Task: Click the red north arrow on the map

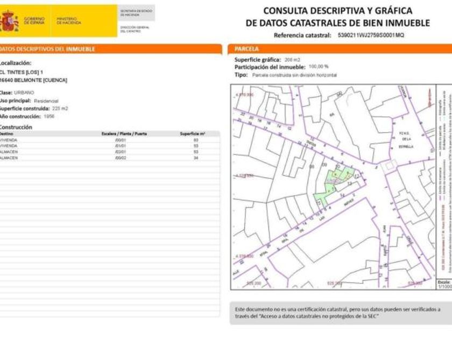Action: [x=429, y=97]
